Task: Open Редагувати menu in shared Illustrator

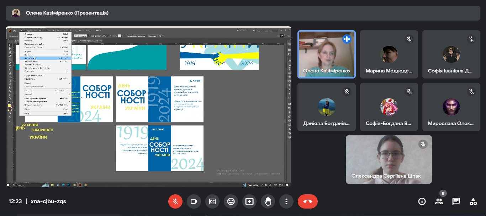Action: 32,31
